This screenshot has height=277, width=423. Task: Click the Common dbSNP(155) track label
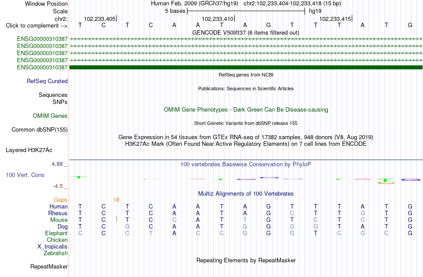pos(40,130)
